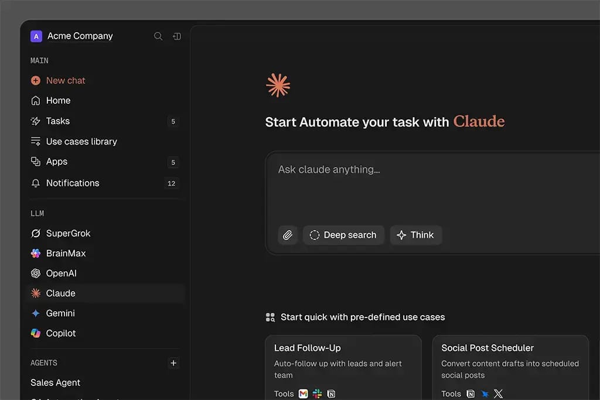This screenshot has height=400, width=600.
Task: Click Notion icon in Lead Follow-Up tools
Action: (x=332, y=394)
